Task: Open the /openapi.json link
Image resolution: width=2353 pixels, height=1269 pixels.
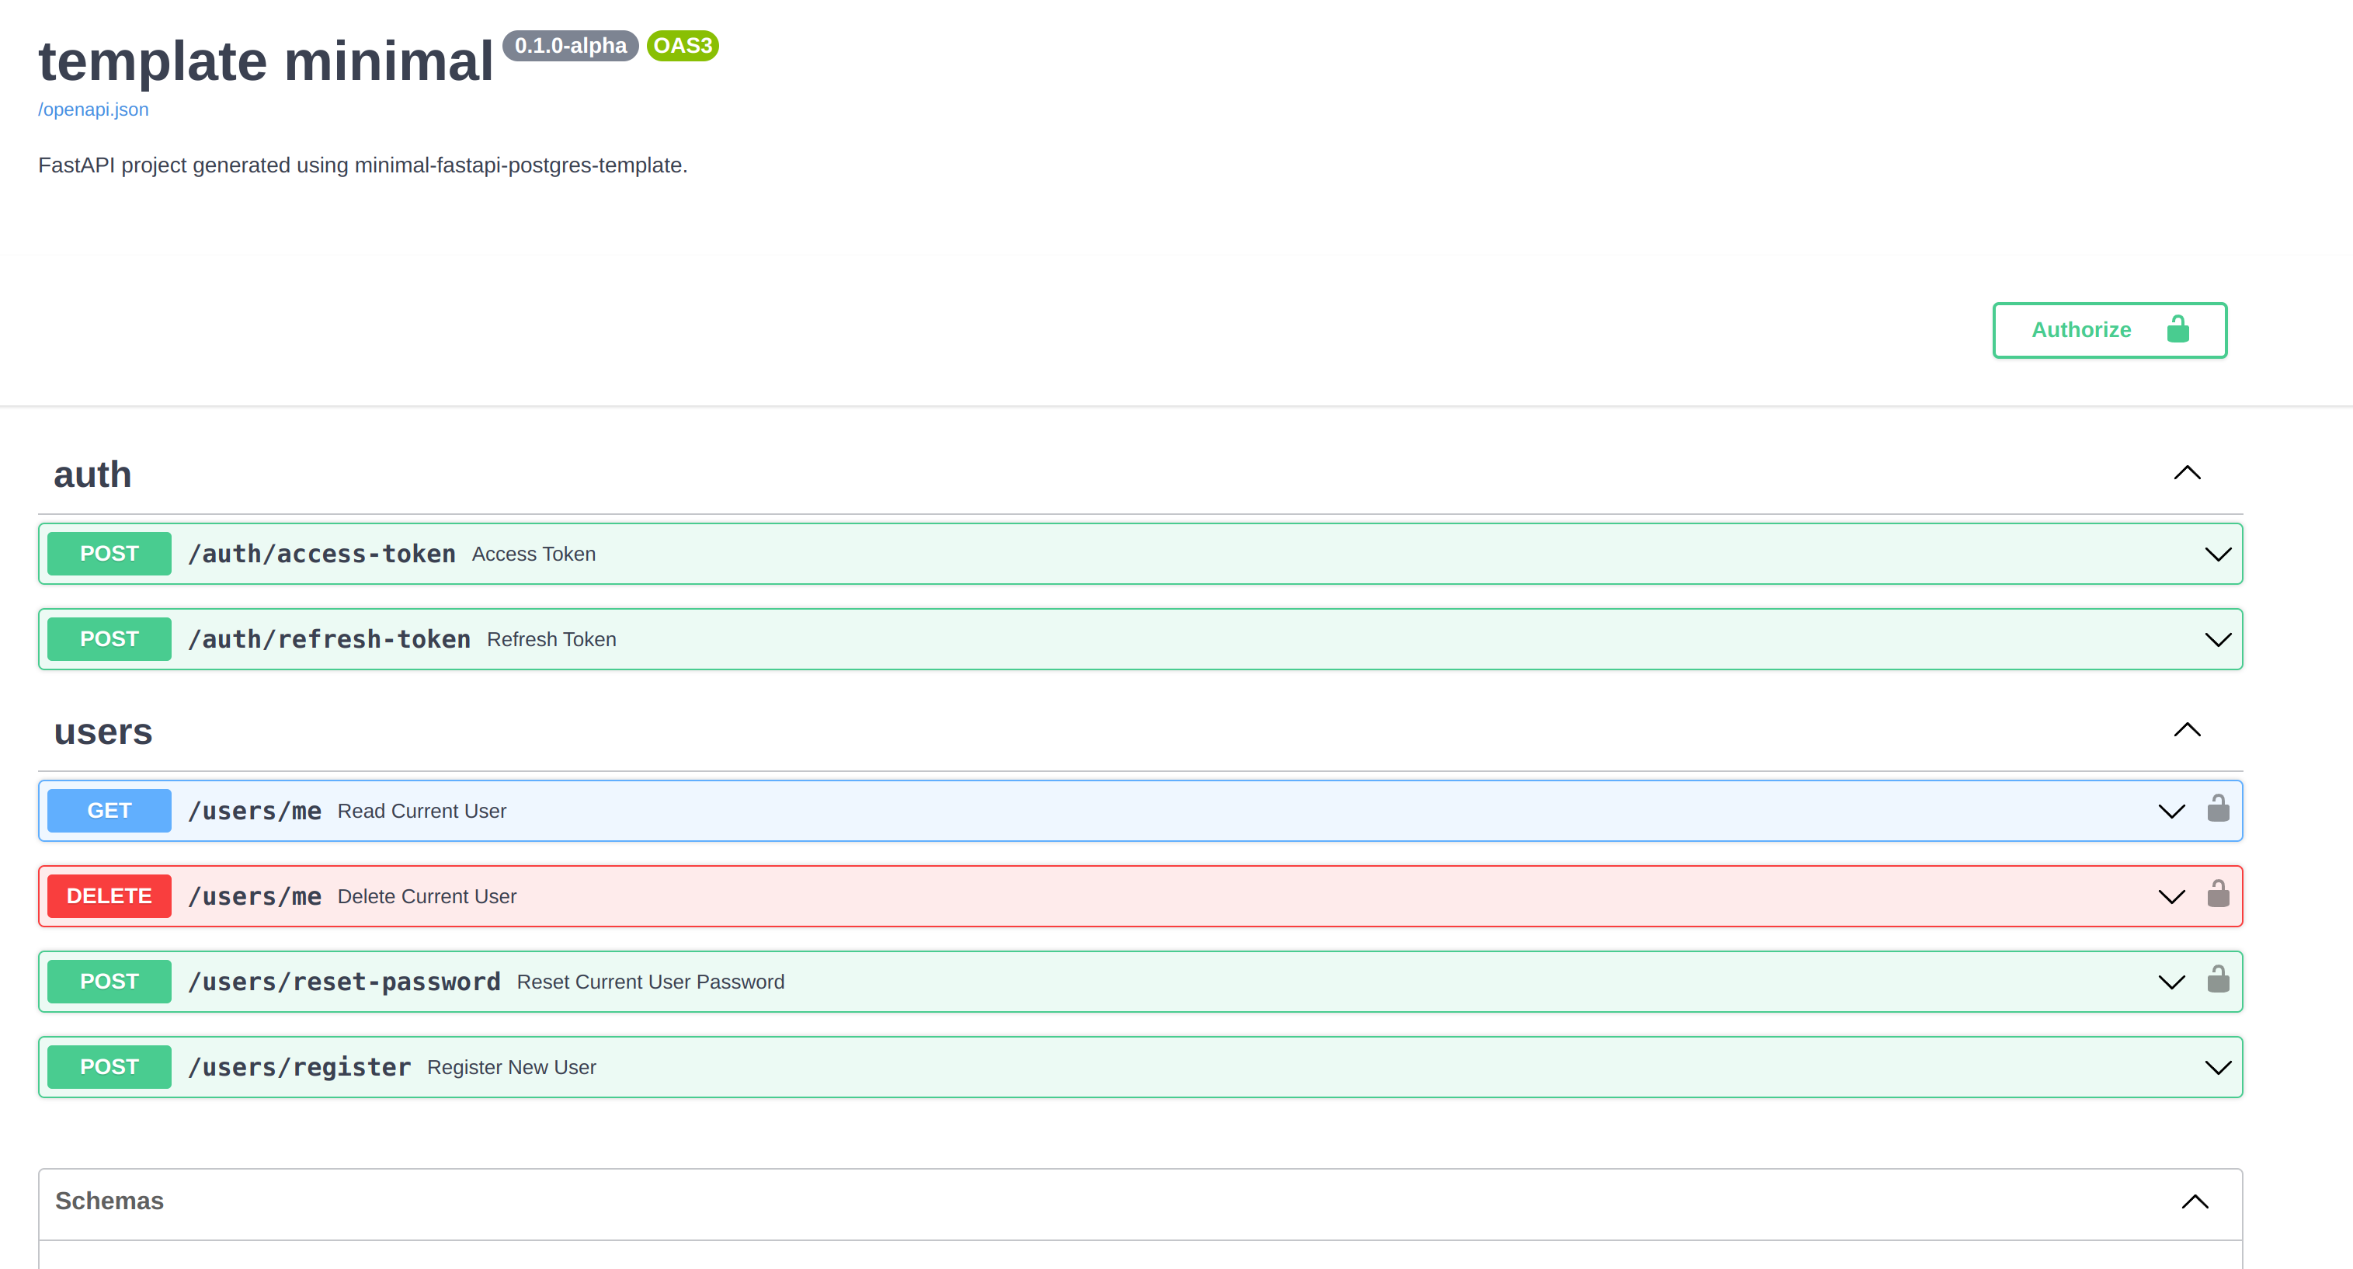Action: tap(94, 110)
